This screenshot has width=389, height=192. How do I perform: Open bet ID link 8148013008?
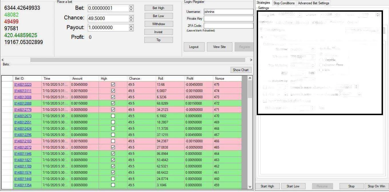pyautogui.click(x=23, y=97)
